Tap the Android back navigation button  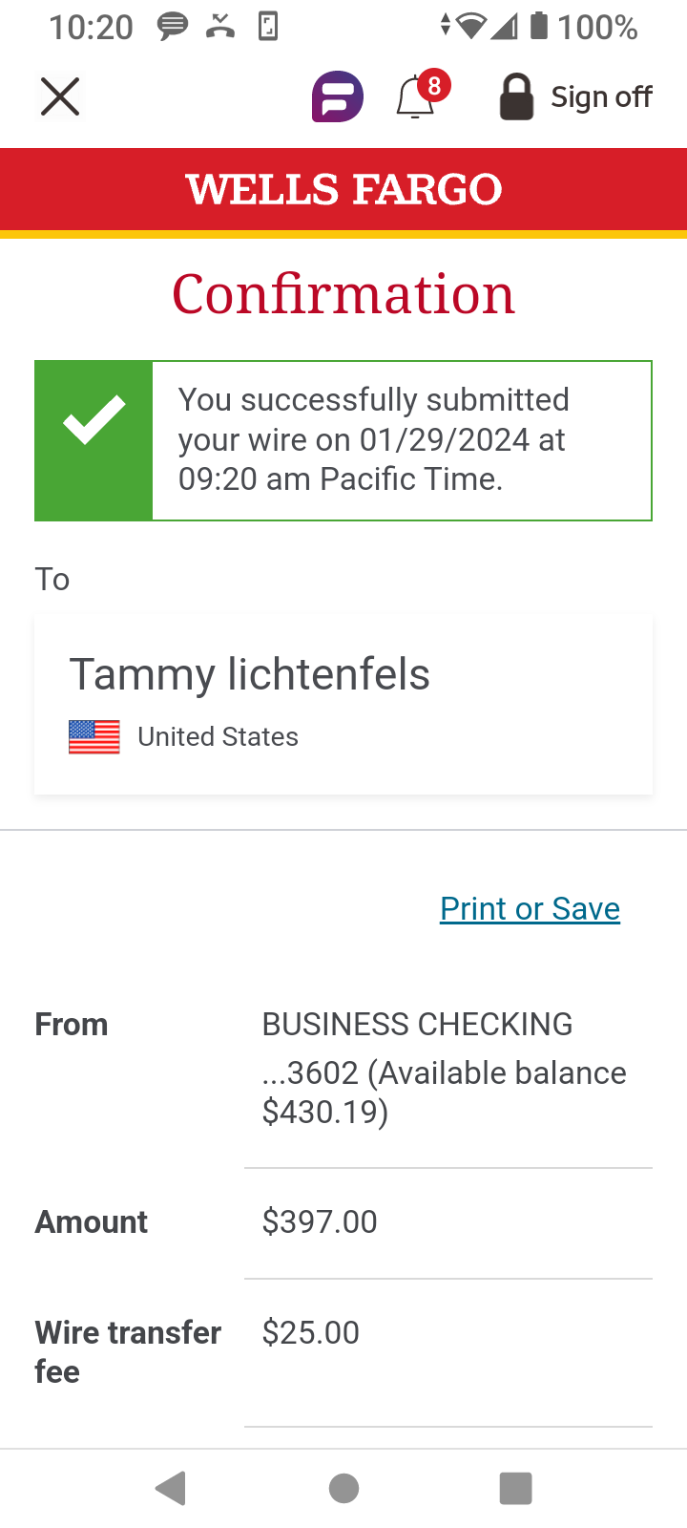pos(171,1488)
